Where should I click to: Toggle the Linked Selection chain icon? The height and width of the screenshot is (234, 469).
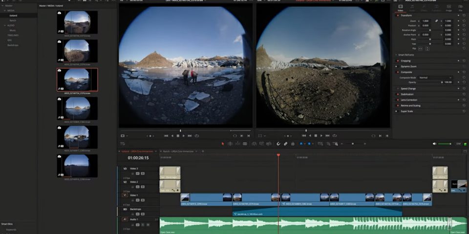pyautogui.click(x=286, y=144)
